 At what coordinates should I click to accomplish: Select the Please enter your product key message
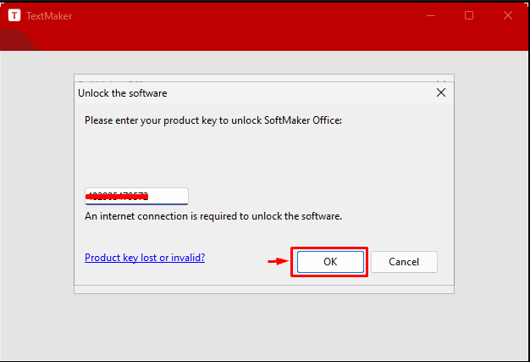pos(213,120)
